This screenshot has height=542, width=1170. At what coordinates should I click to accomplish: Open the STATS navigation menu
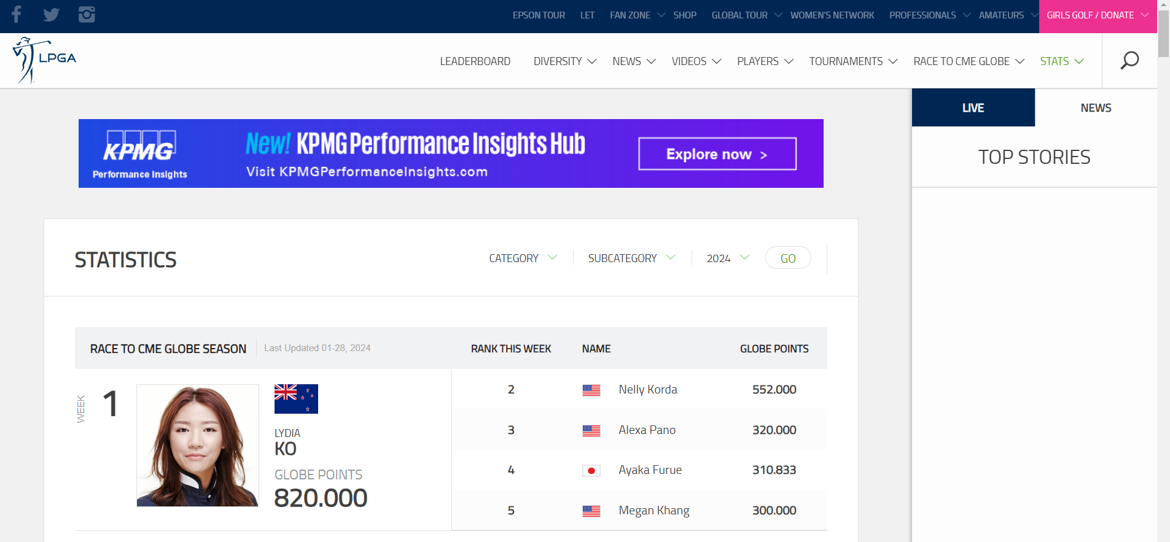(1062, 61)
